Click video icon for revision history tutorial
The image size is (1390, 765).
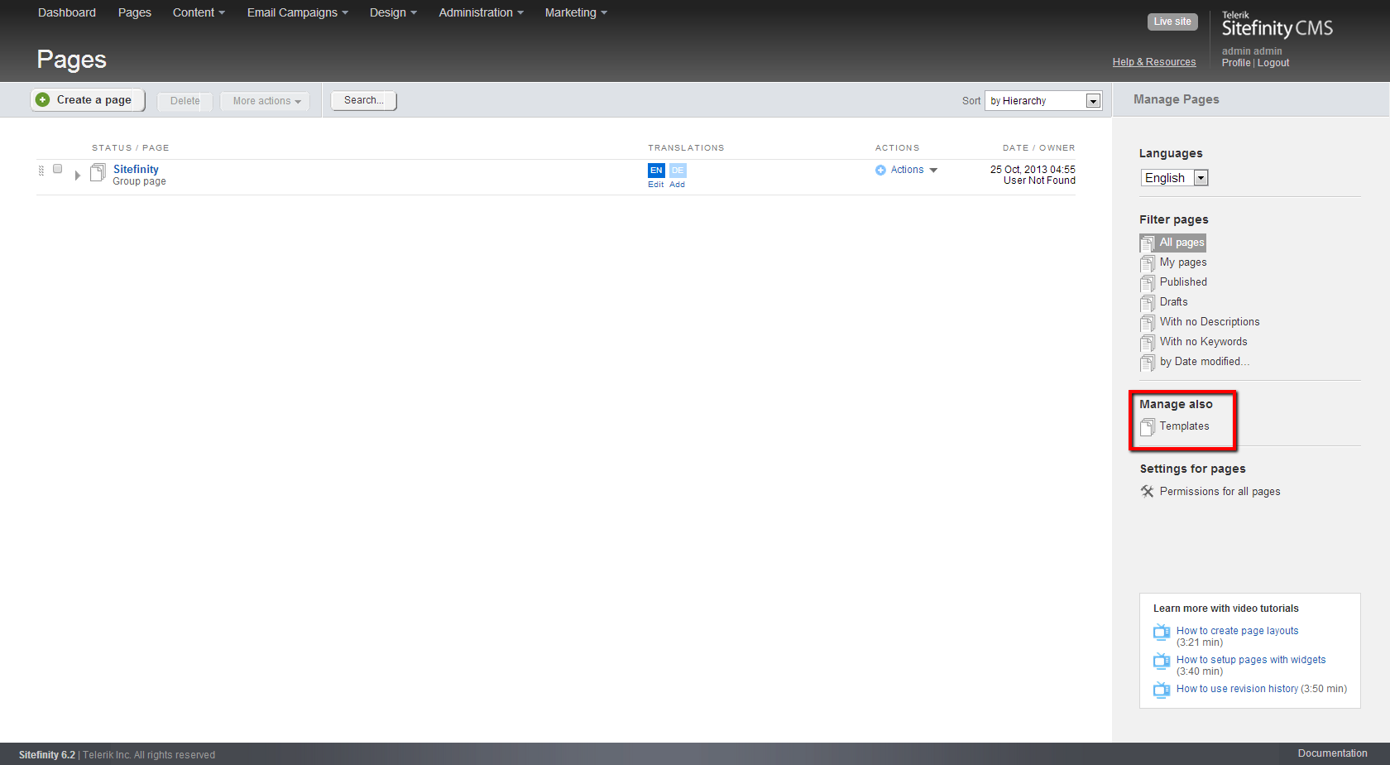[x=1162, y=690]
